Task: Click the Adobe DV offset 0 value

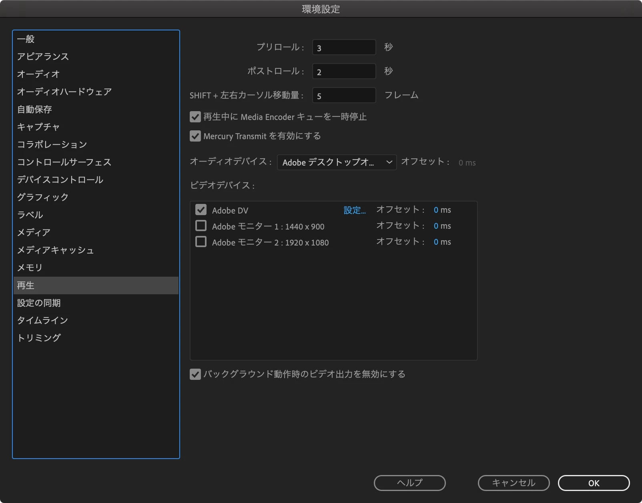Action: point(436,210)
